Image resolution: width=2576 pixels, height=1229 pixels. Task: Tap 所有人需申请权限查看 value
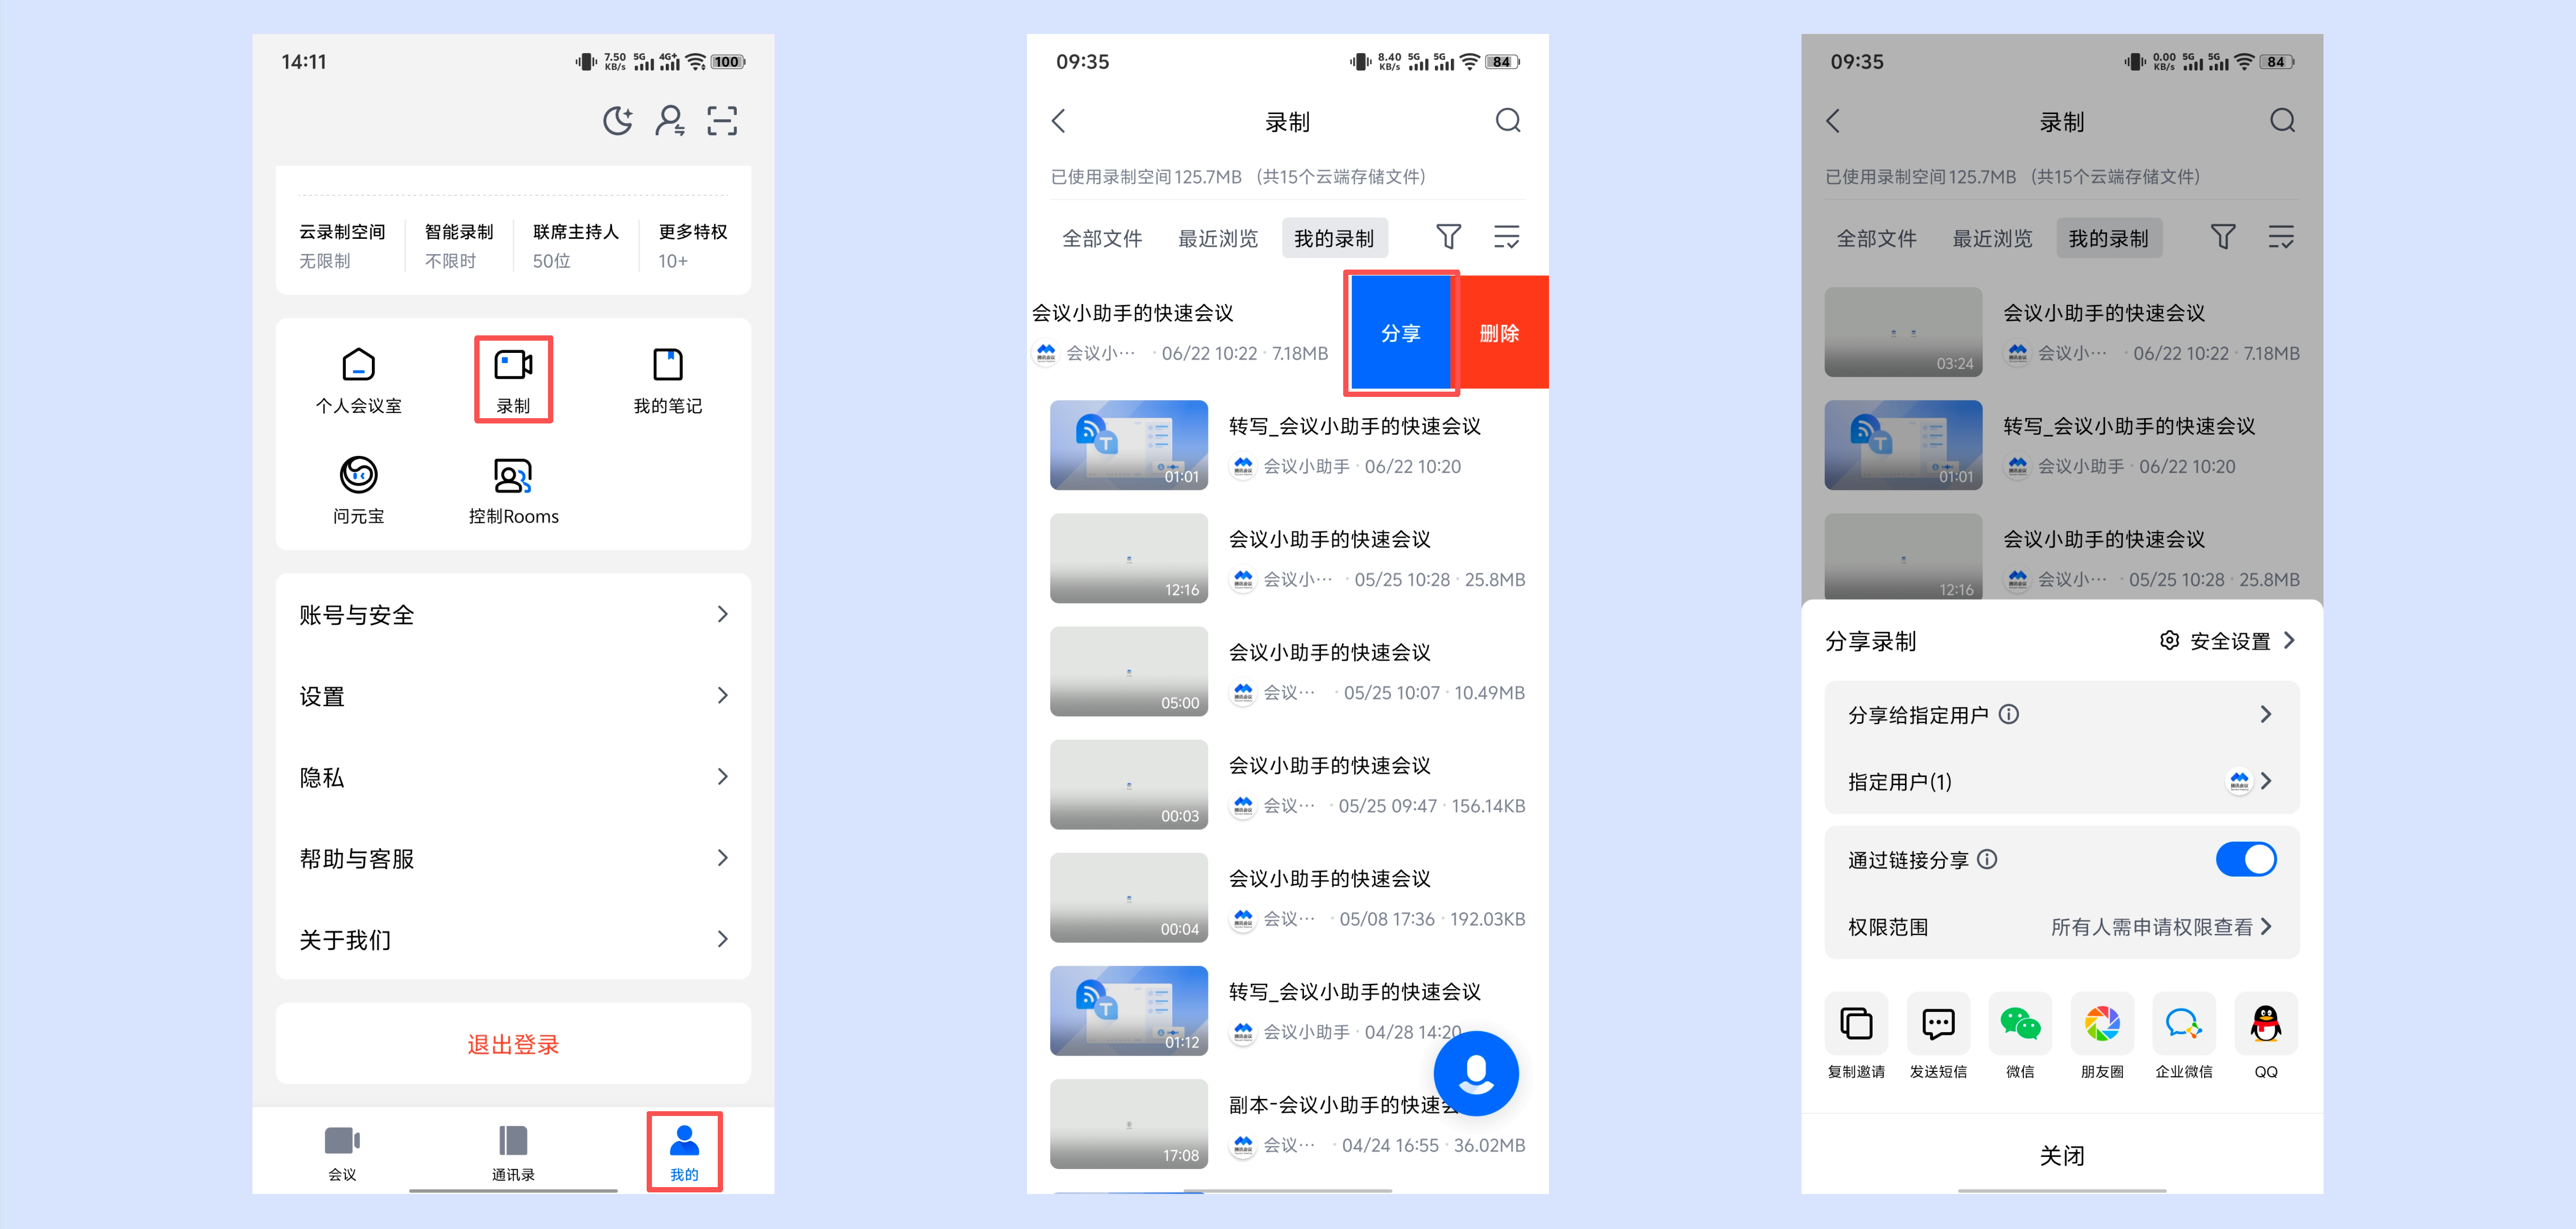[x=2151, y=927]
